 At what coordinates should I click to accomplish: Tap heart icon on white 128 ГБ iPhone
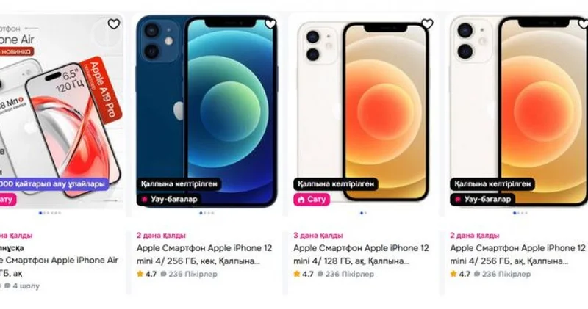pyautogui.click(x=427, y=24)
